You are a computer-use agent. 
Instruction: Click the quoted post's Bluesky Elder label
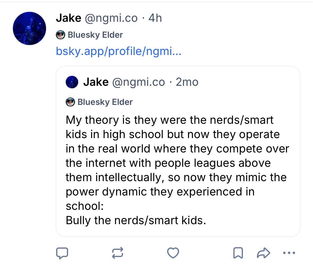point(105,102)
